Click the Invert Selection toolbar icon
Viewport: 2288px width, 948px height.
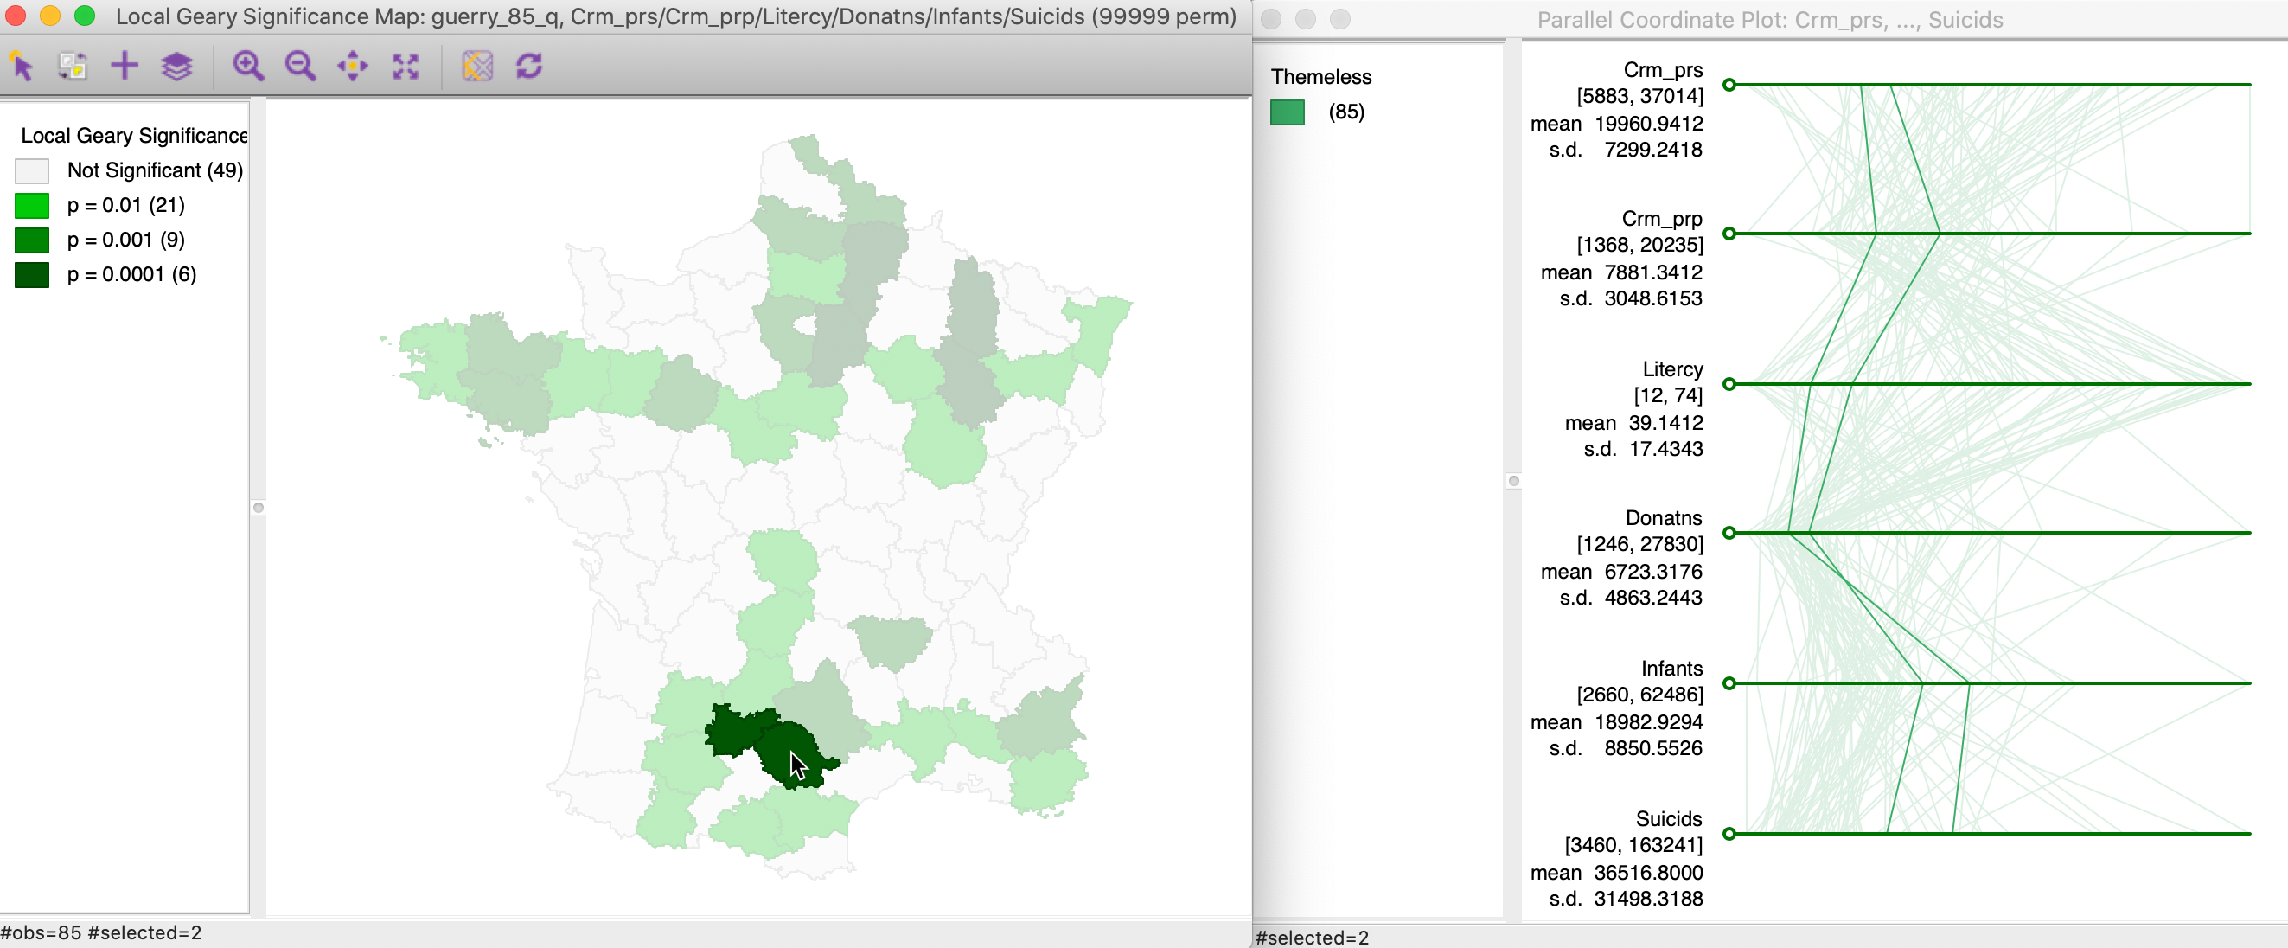pyautogui.click(x=73, y=66)
